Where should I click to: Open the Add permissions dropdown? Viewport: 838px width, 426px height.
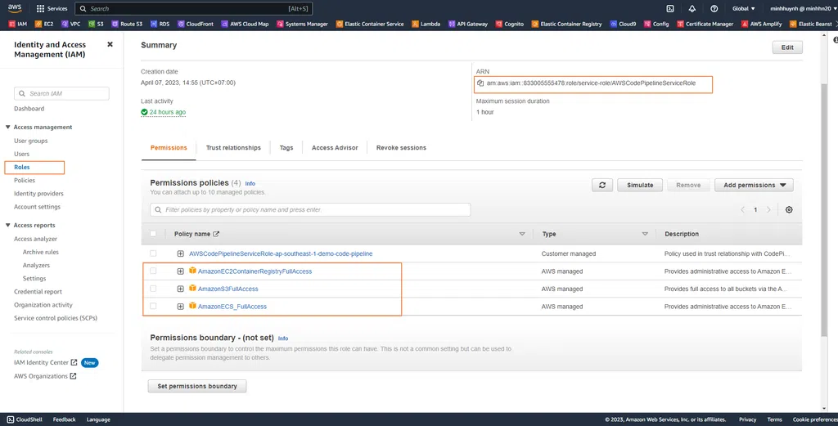tap(753, 186)
